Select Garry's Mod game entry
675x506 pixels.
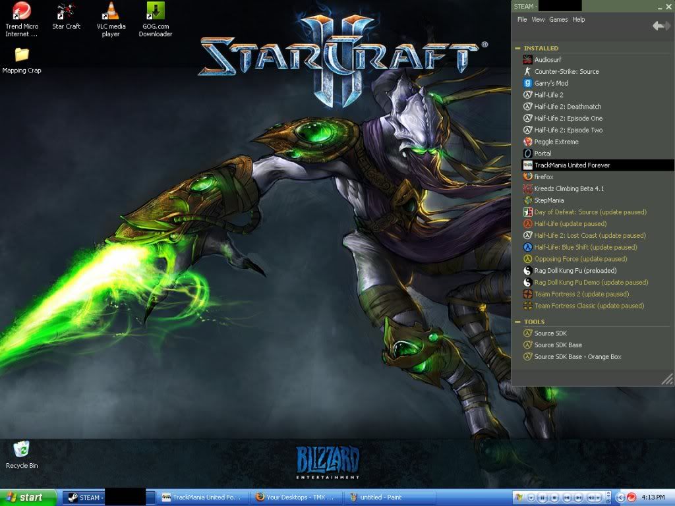[x=545, y=83]
